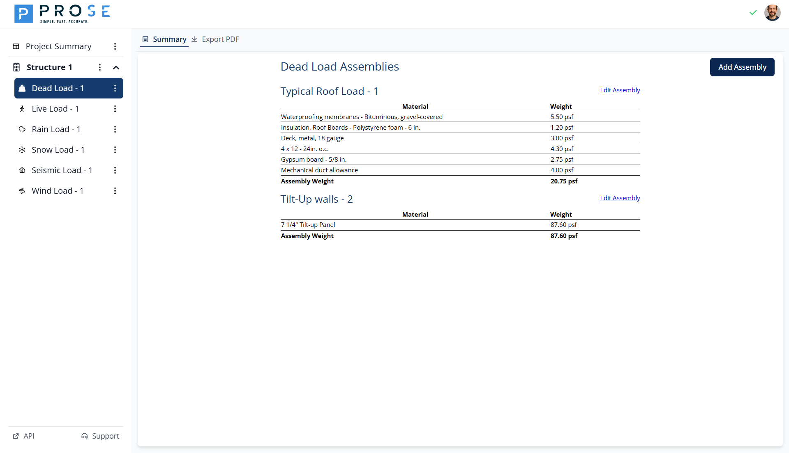Click the Structure 1 building icon
Image resolution: width=789 pixels, height=453 pixels.
tap(16, 67)
